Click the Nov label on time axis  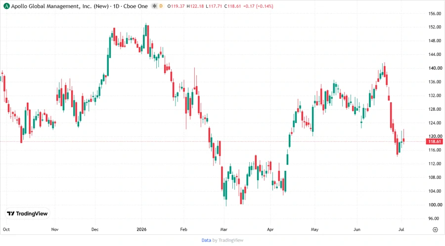[x=55, y=229]
